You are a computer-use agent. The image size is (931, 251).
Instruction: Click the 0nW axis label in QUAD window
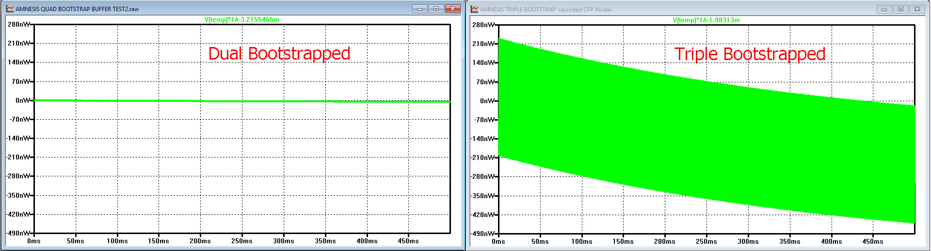23,100
